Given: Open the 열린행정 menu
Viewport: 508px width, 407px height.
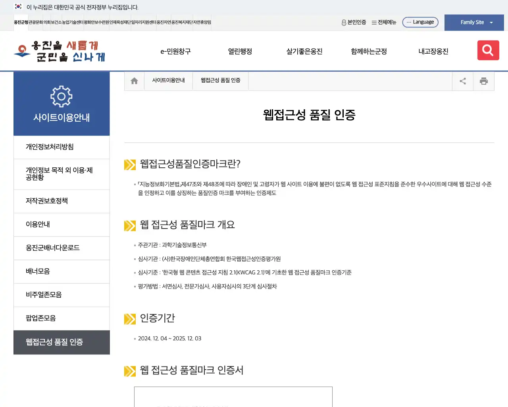Looking at the screenshot, I should [240, 51].
